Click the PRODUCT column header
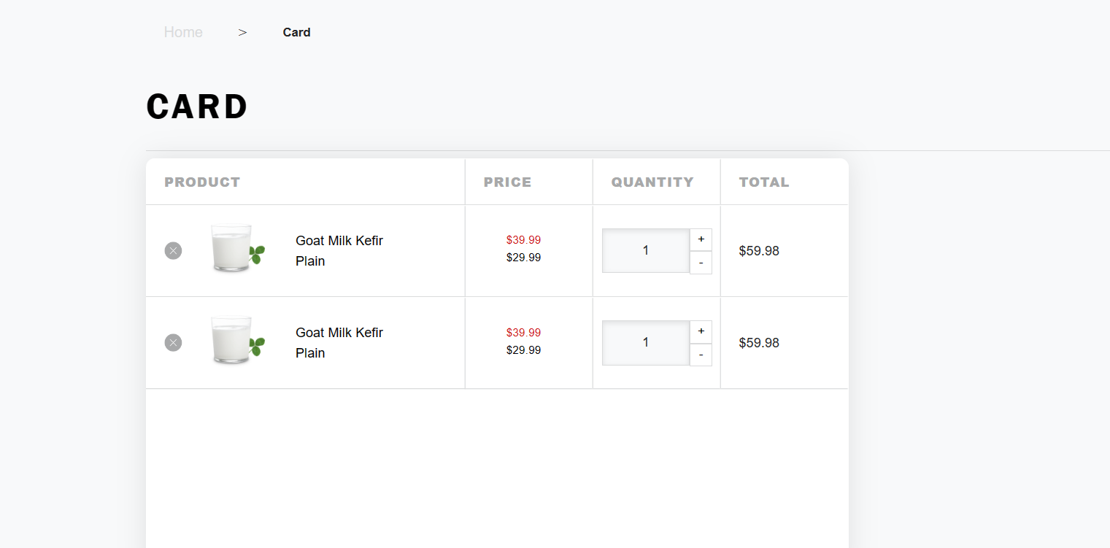The image size is (1110, 548). [202, 182]
